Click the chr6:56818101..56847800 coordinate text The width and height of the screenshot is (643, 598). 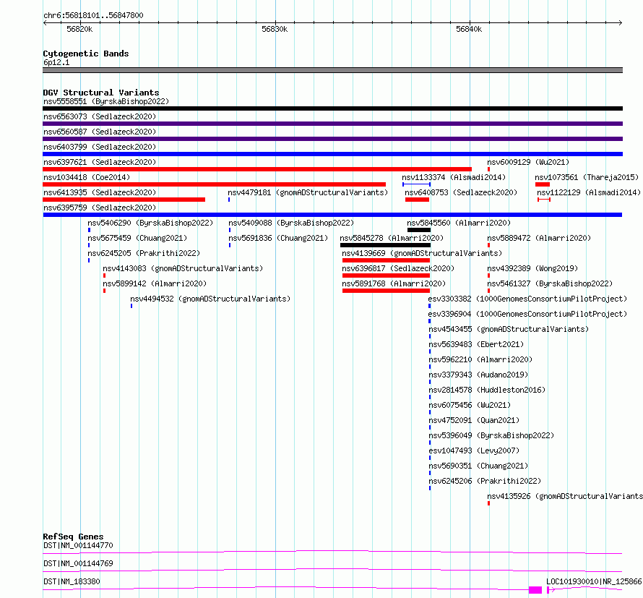[93, 16]
